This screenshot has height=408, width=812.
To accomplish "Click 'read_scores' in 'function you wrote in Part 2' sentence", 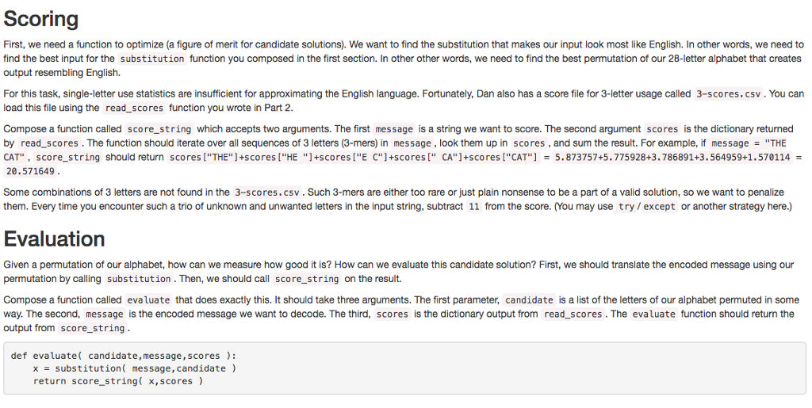I will (134, 108).
